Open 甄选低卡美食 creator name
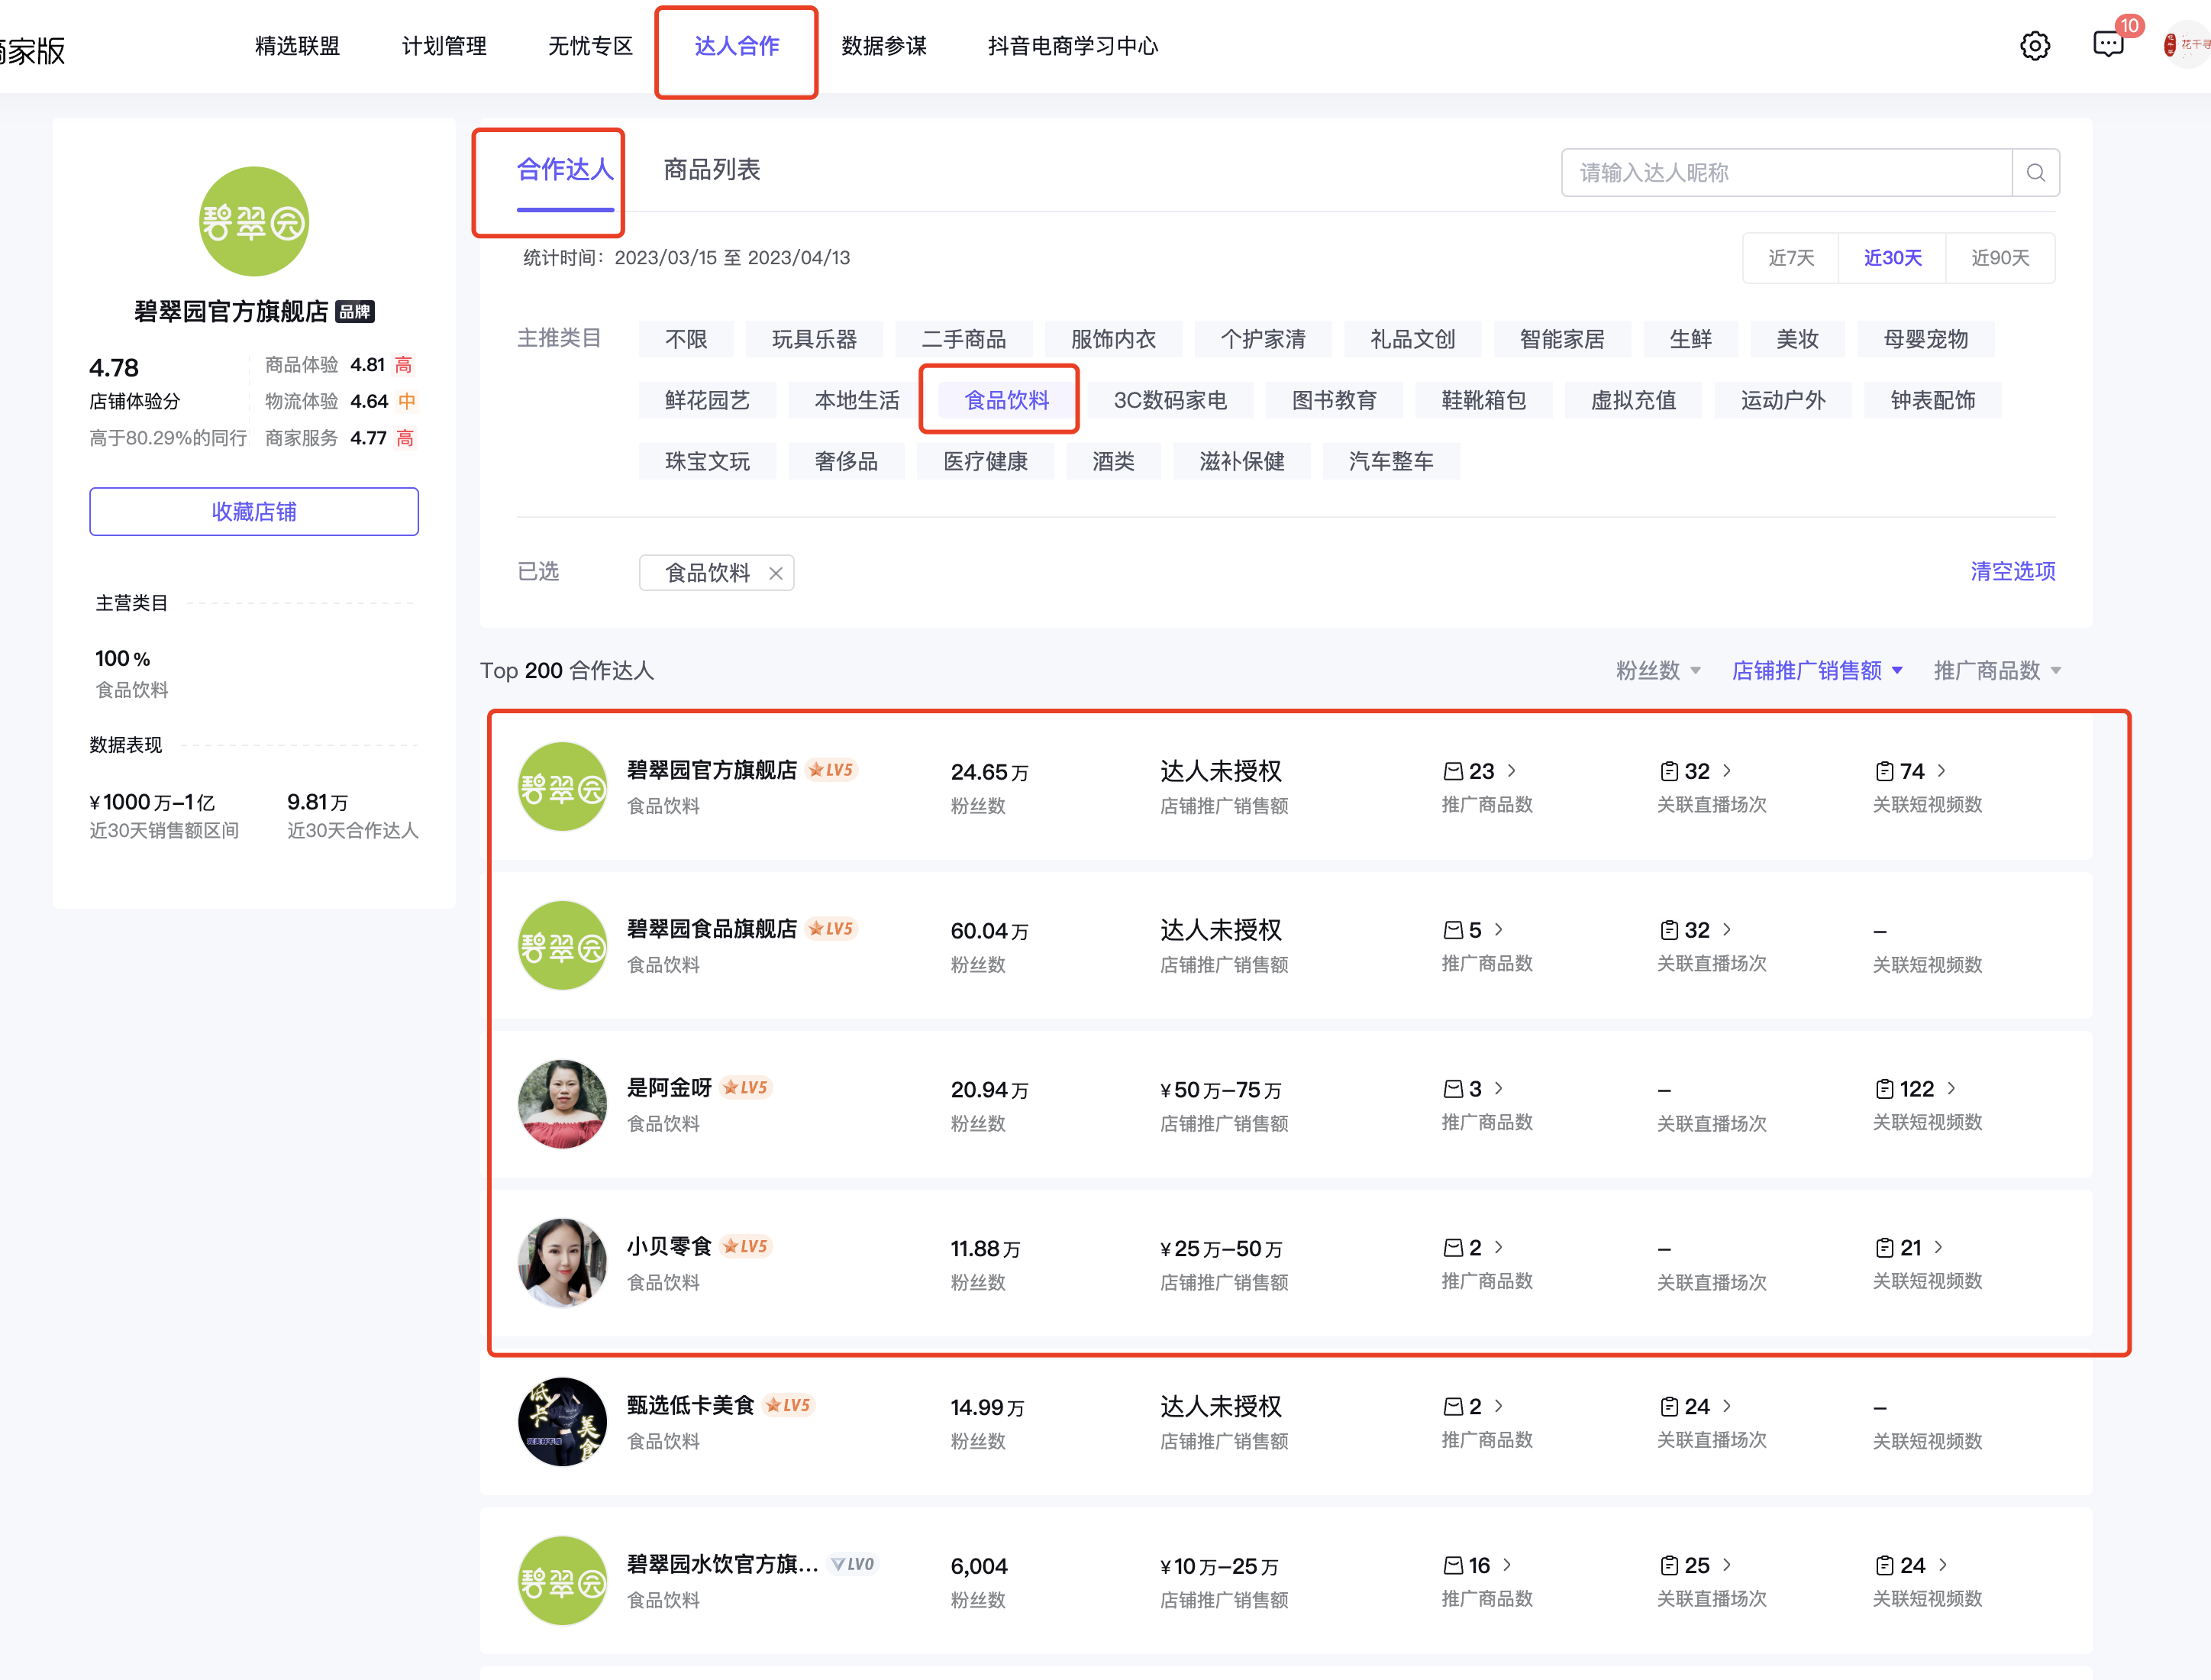Viewport: 2211px width, 1680px height. tap(689, 1406)
